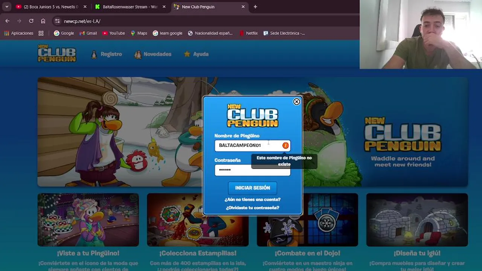Click the orange error warning icon
The height and width of the screenshot is (271, 482).
tap(285, 145)
